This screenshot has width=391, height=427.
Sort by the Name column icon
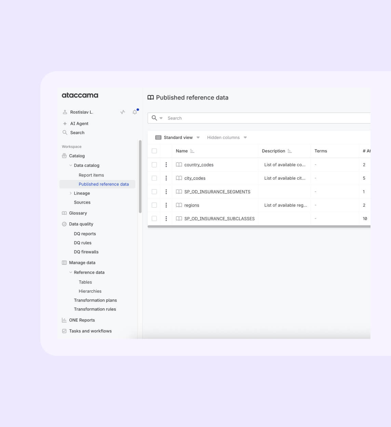coord(192,151)
